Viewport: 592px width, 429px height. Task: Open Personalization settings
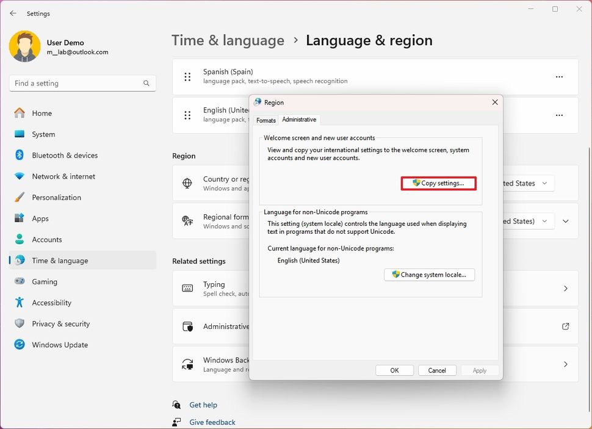(x=58, y=197)
